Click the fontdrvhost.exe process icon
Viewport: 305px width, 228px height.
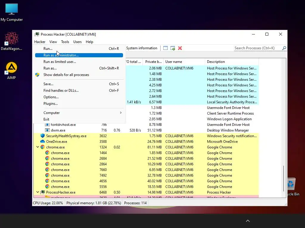coord(47,125)
